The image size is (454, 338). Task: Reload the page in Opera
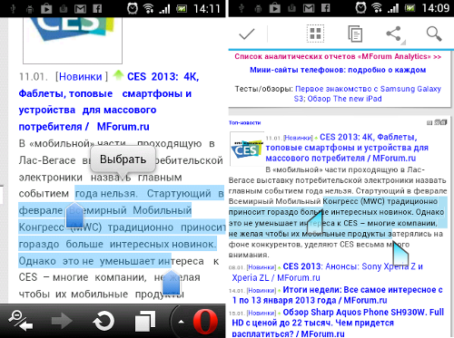(104, 321)
